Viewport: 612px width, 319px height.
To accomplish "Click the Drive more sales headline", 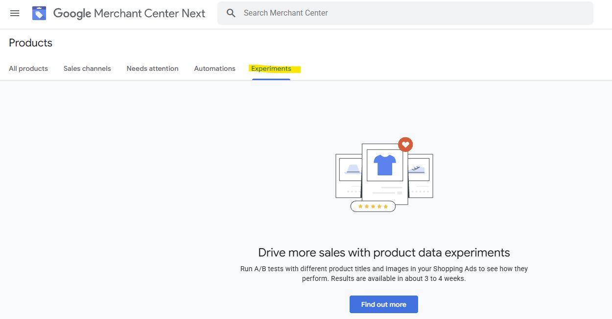I will pos(384,253).
